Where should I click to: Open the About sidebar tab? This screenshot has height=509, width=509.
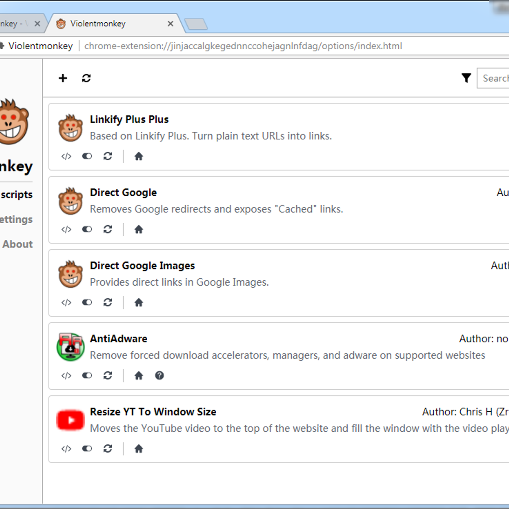(x=18, y=244)
